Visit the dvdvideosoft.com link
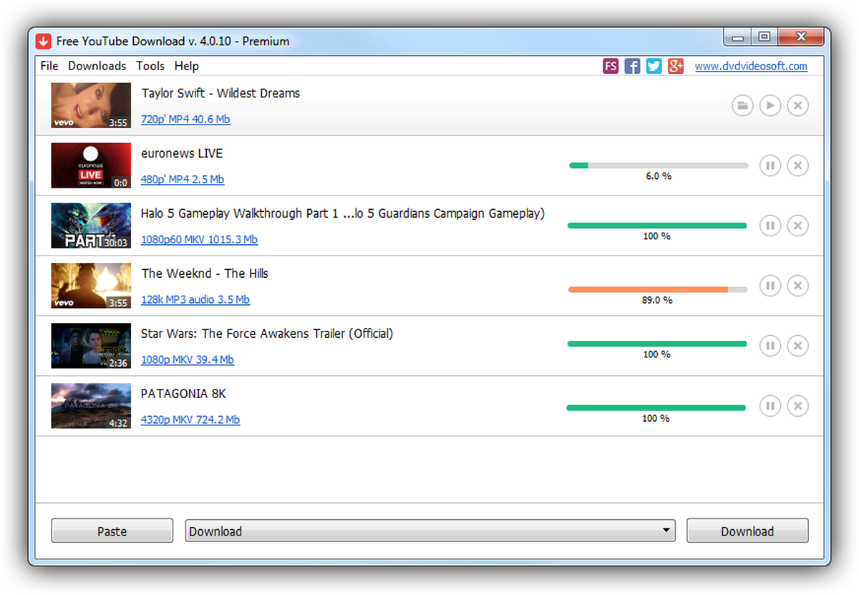This screenshot has width=859, height=595. (752, 66)
